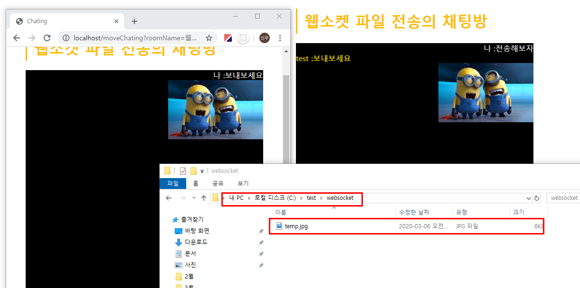
Task: Click the address bar folder icon in Explorer
Action: (x=216, y=198)
